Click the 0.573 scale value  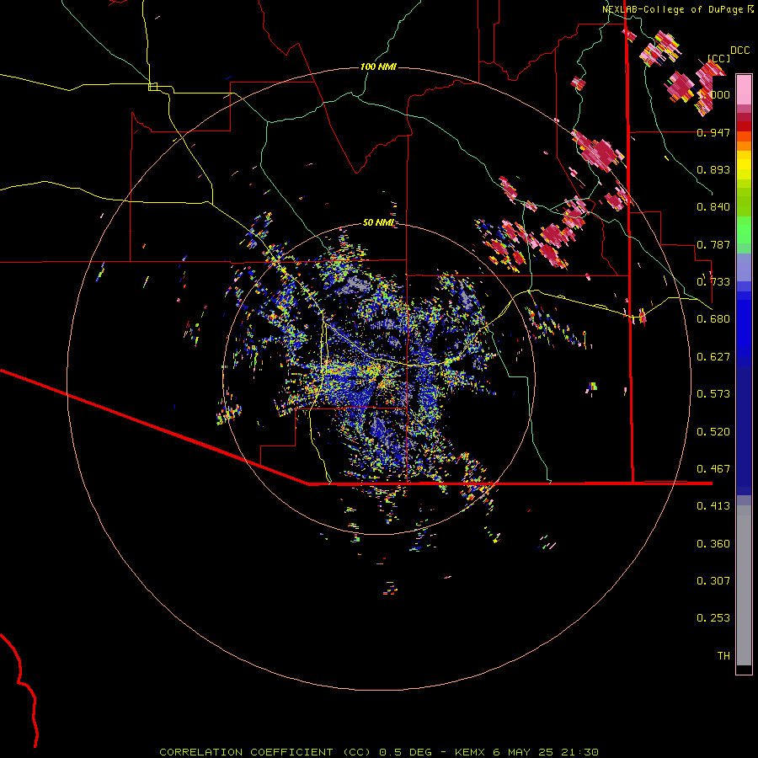point(713,394)
